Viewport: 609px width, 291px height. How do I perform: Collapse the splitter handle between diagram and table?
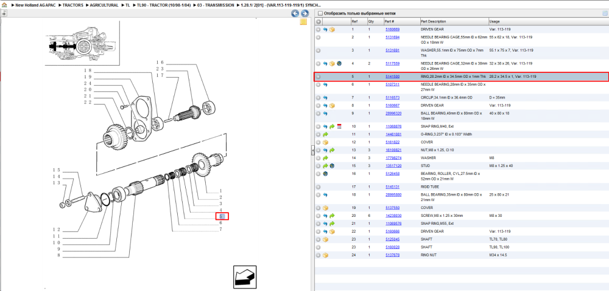point(312,151)
